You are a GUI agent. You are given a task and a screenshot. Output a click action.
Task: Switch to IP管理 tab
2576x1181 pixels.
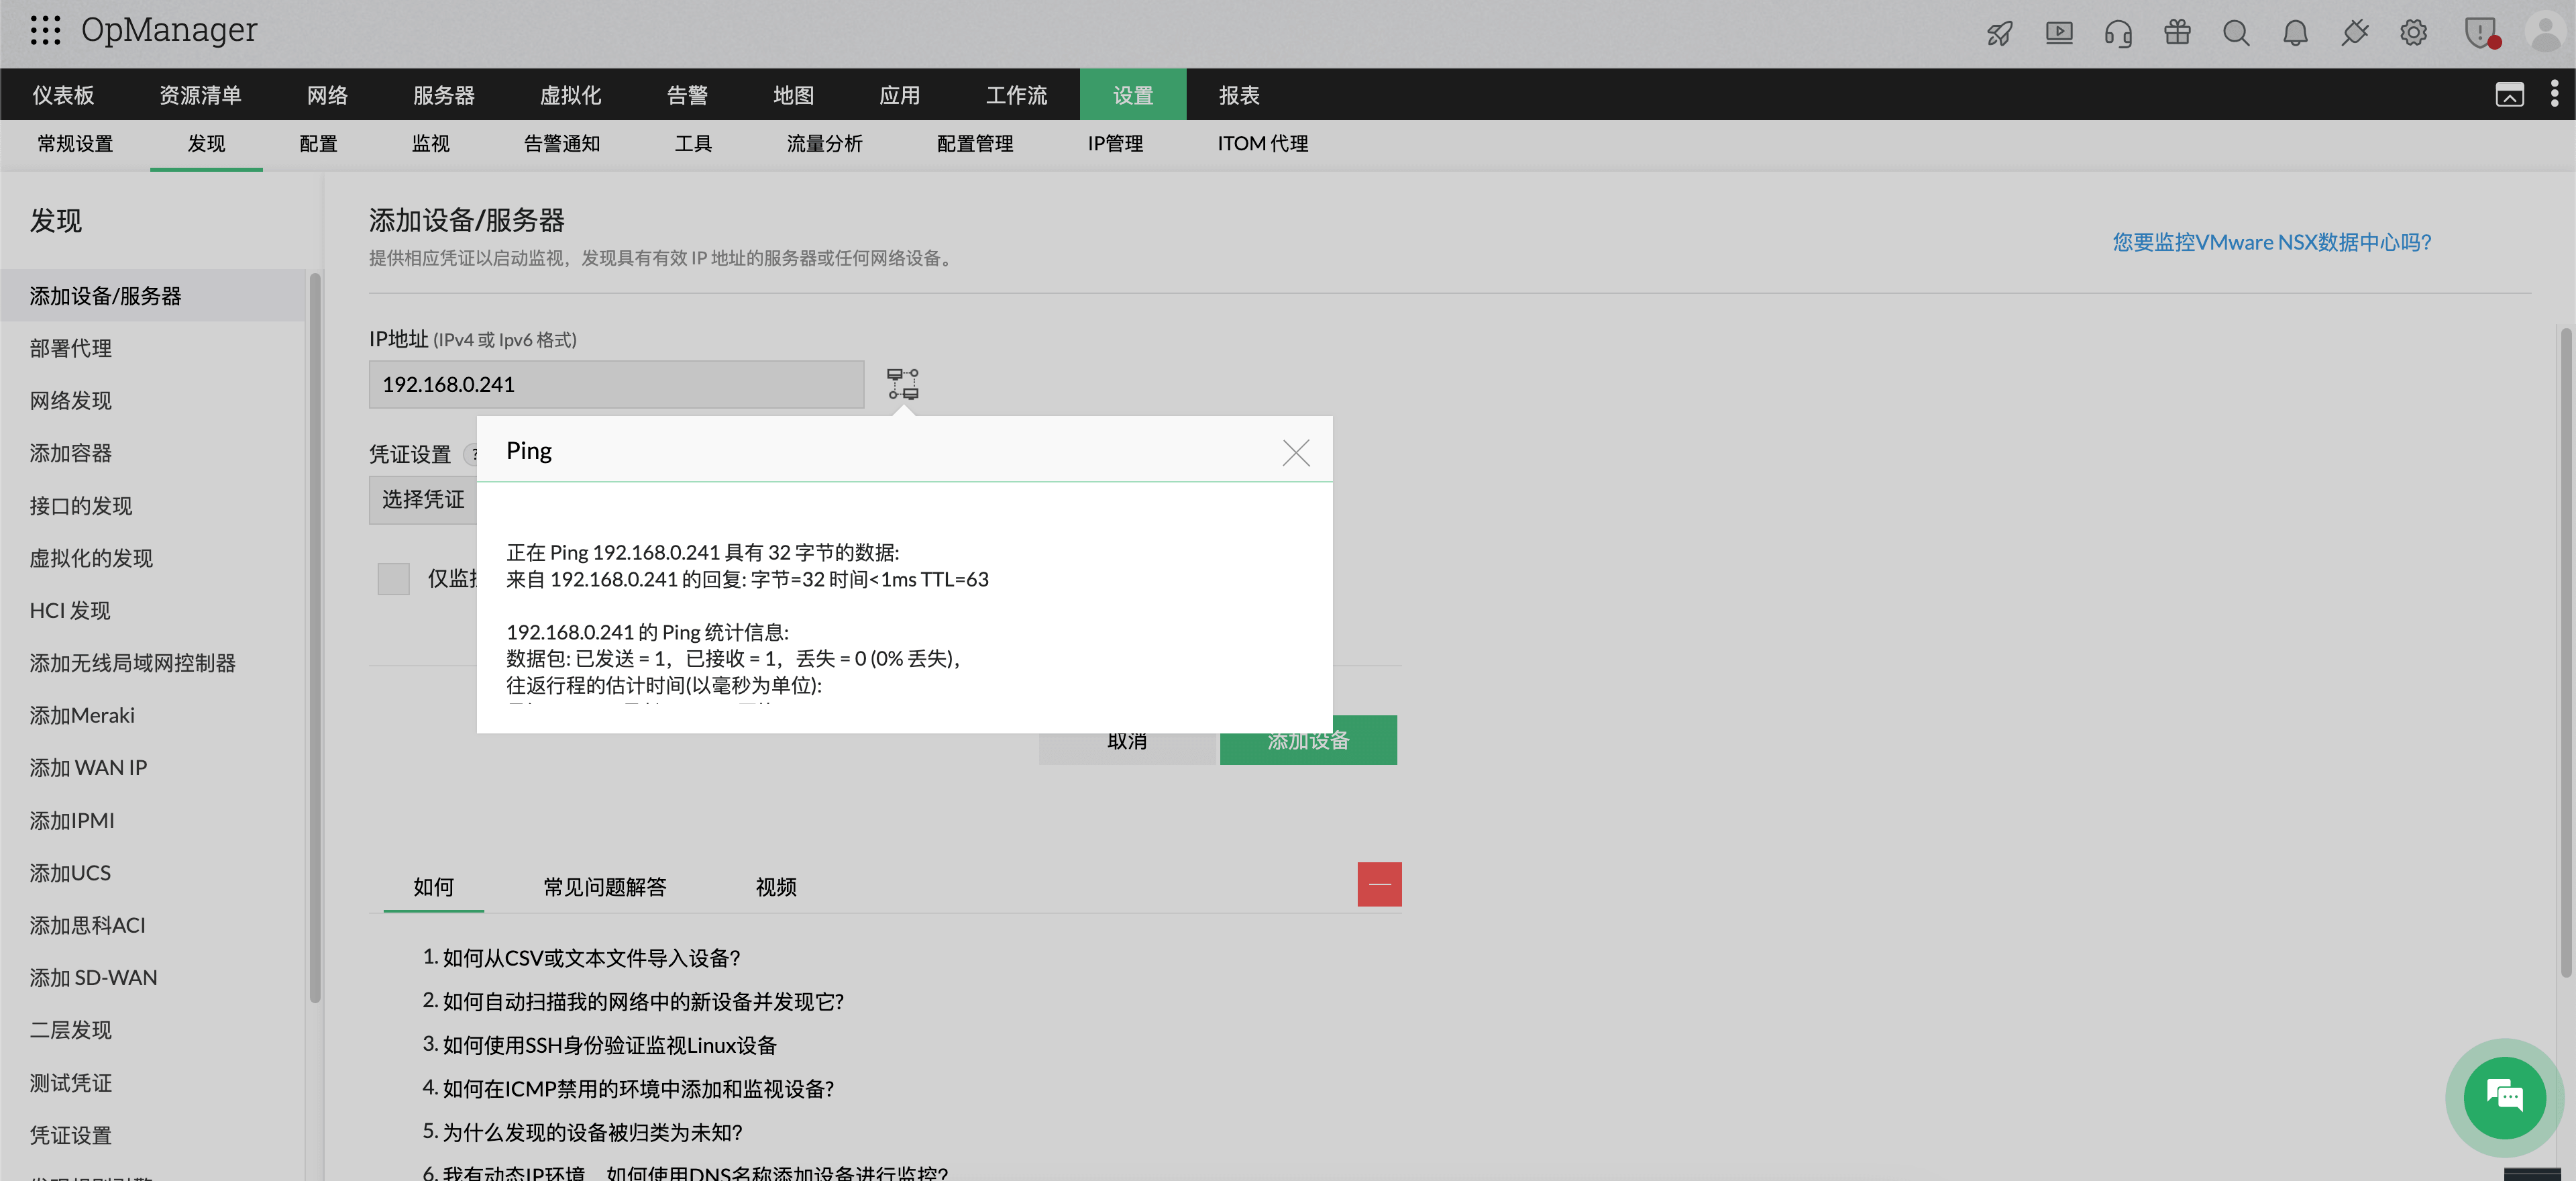coord(1115,144)
